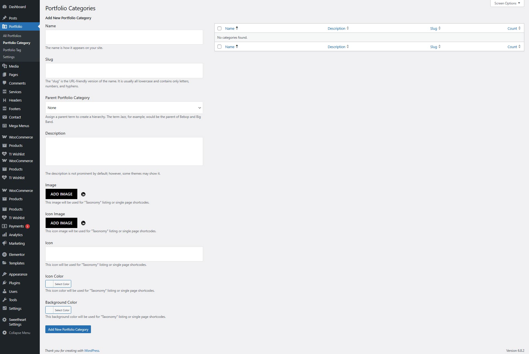Click the Collapse Menu text
The image size is (529, 354).
point(19,333)
